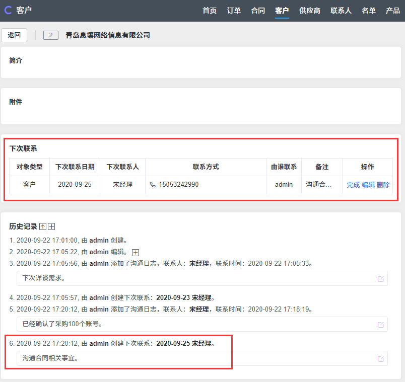405x382 pixels.
Task: Click 编辑 link in next contact row
Action: coord(368,185)
